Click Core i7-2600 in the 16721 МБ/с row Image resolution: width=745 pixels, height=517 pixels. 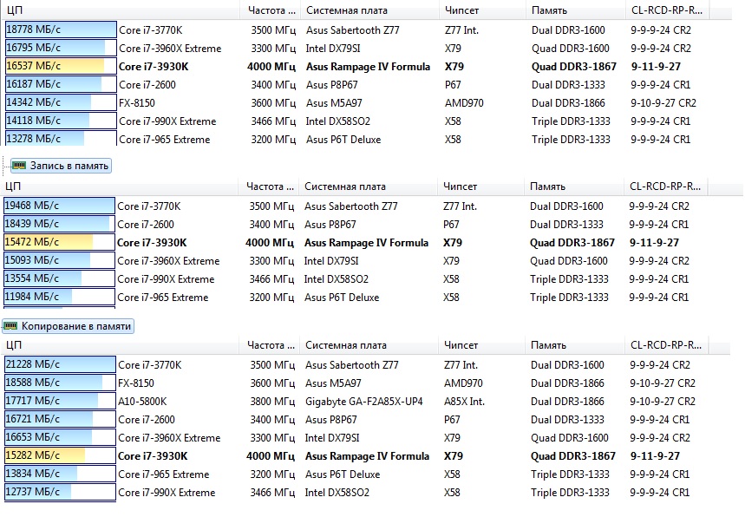(x=147, y=420)
